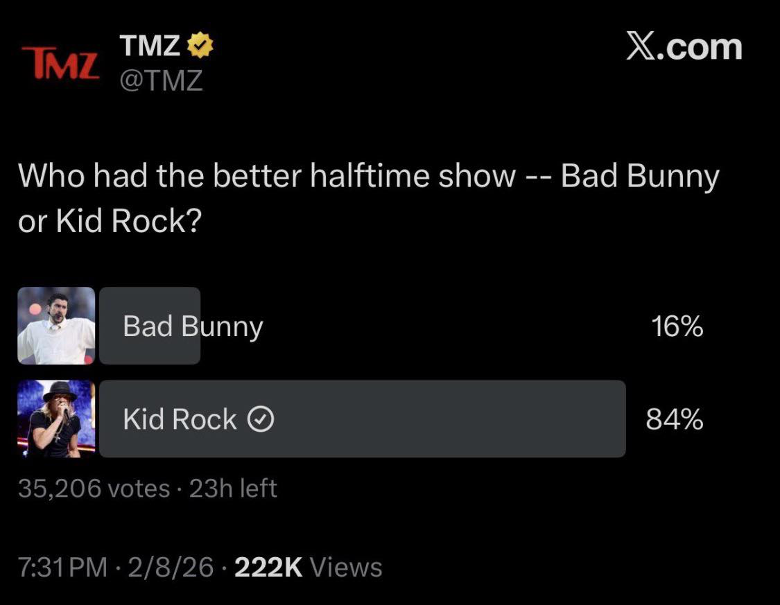
Task: Click the gold verified badge
Action: click(x=200, y=46)
